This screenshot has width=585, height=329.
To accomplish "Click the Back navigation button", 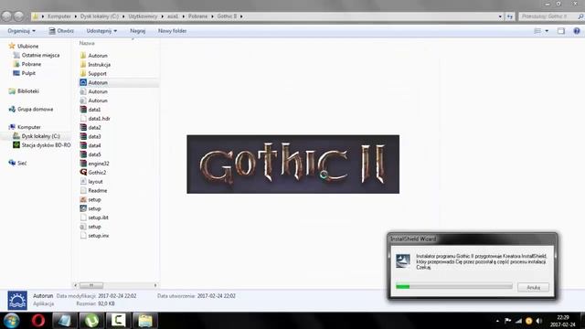I will pyautogui.click(x=6, y=16).
